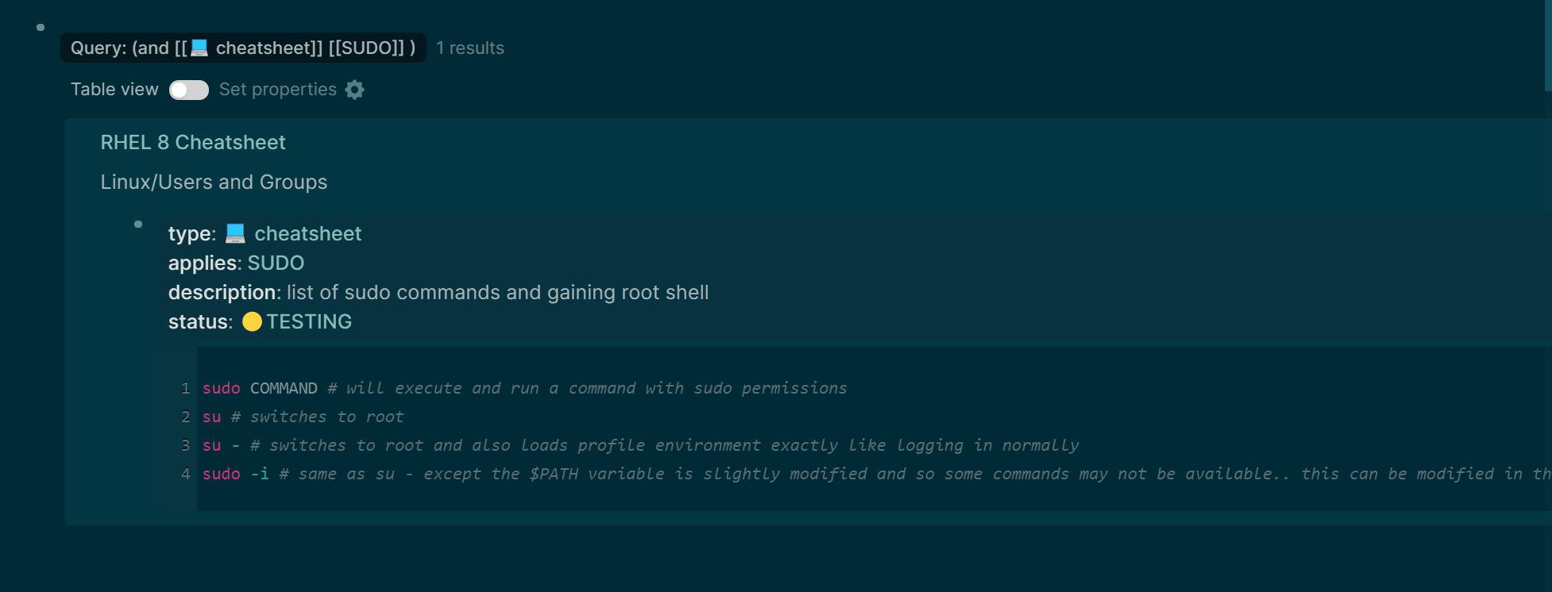Click the laptop emoji in the type property
Screen dimensions: 1552x592
pyautogui.click(x=234, y=233)
